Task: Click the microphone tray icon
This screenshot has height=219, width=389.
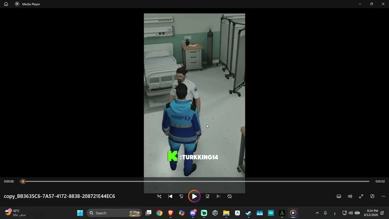Action: pyautogui.click(x=325, y=213)
